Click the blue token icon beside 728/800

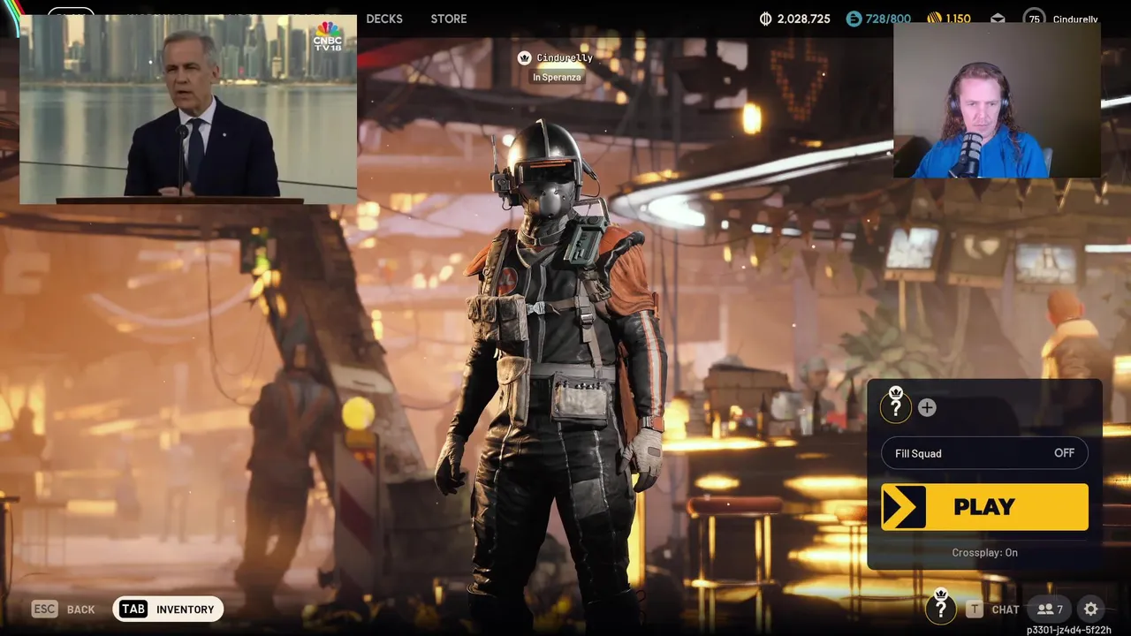[x=853, y=19]
